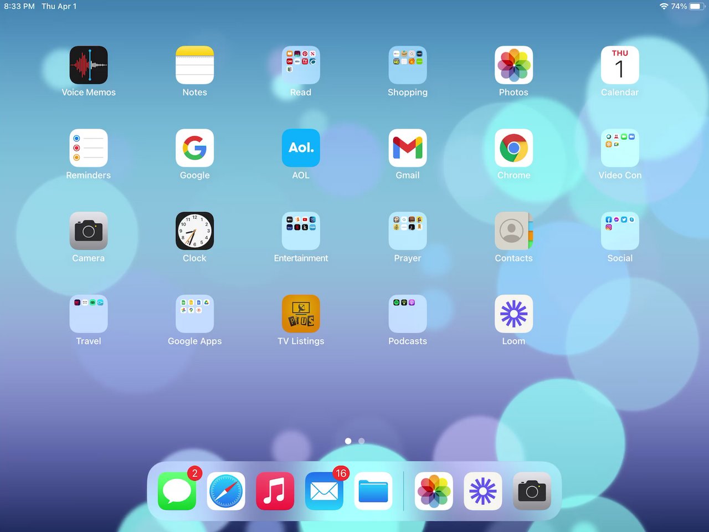Open the Social folder
The height and width of the screenshot is (532, 709).
[x=620, y=231]
